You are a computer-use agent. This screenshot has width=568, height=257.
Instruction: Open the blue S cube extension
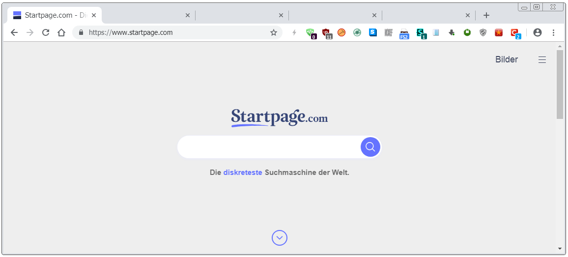pos(373,32)
